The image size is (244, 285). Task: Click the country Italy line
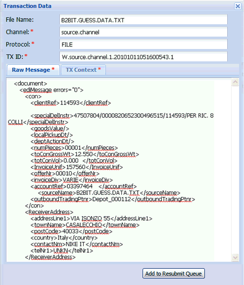[x=64, y=237]
